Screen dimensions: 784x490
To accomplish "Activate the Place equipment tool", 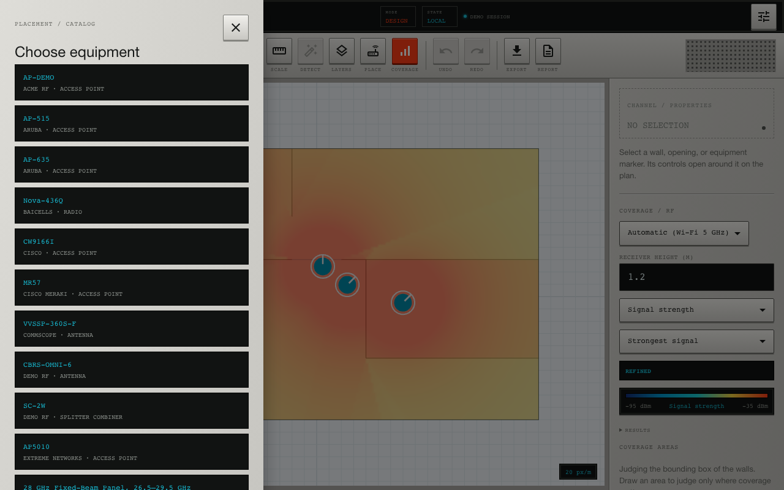I will [373, 51].
